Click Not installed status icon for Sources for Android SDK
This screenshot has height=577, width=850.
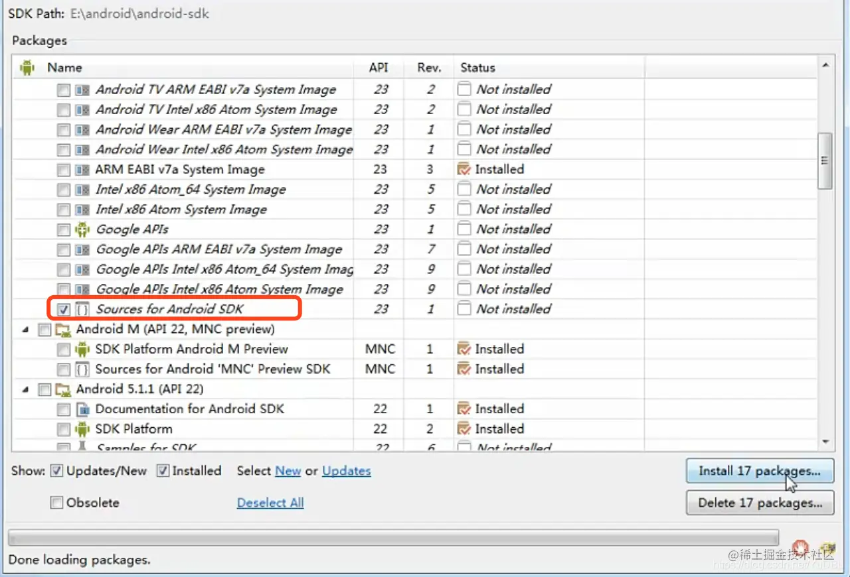pos(464,308)
